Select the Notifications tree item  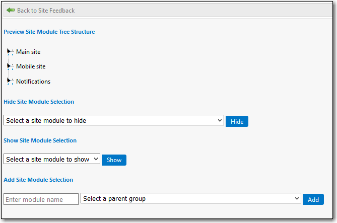pyautogui.click(x=33, y=82)
